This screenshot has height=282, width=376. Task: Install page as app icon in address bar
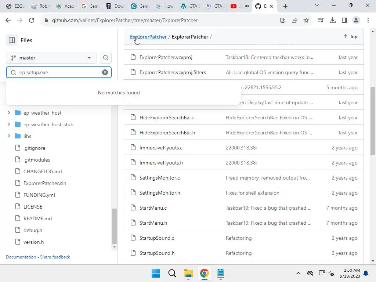click(283, 21)
